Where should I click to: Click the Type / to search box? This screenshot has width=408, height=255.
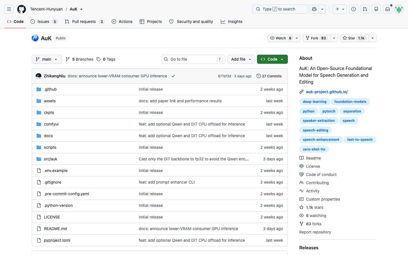tap(280, 9)
